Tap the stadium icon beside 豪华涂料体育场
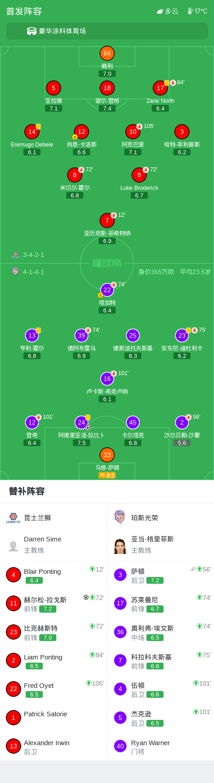 click(x=32, y=31)
